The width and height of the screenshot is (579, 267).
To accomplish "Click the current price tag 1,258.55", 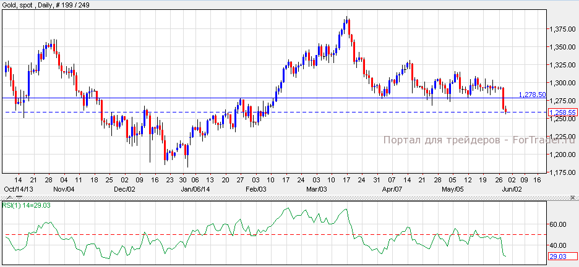I will tap(563, 112).
